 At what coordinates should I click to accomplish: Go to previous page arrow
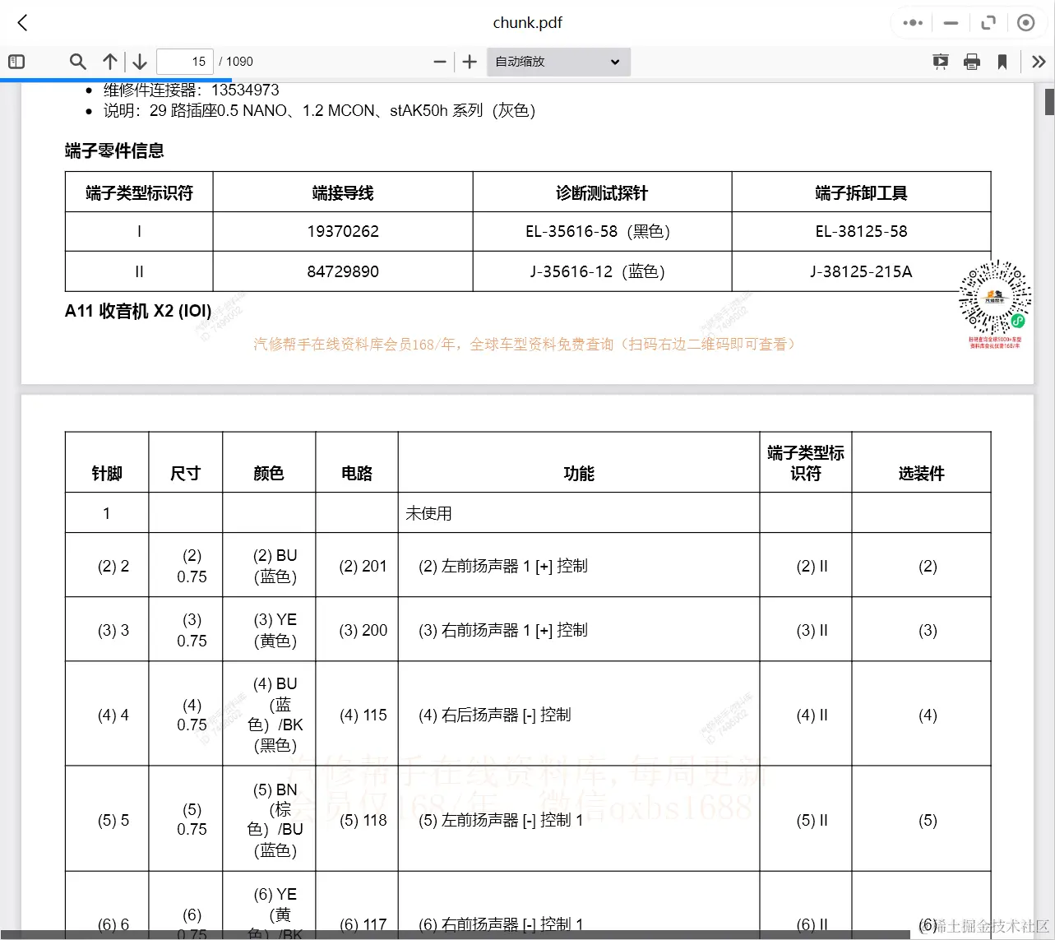pos(109,62)
